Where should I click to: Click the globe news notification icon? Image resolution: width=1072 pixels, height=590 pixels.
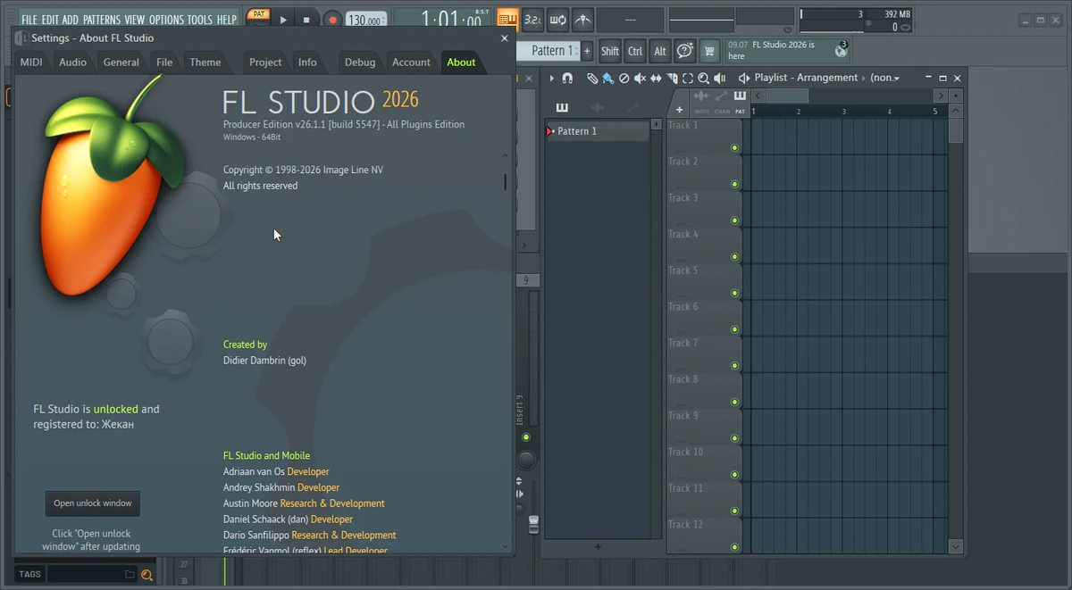click(841, 50)
